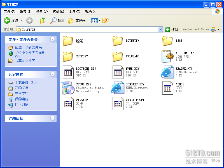Screen dimensions: 224x168
Task: Select the WIN51IP.SP1 file icon
Action: (118, 104)
